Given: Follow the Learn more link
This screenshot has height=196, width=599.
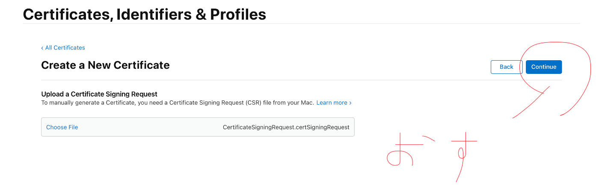Looking at the screenshot, I should click(x=332, y=103).
